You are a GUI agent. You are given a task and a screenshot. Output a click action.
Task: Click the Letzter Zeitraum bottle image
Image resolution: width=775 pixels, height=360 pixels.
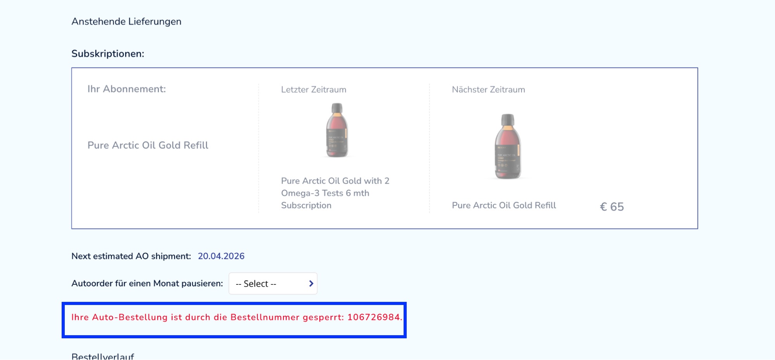point(337,130)
